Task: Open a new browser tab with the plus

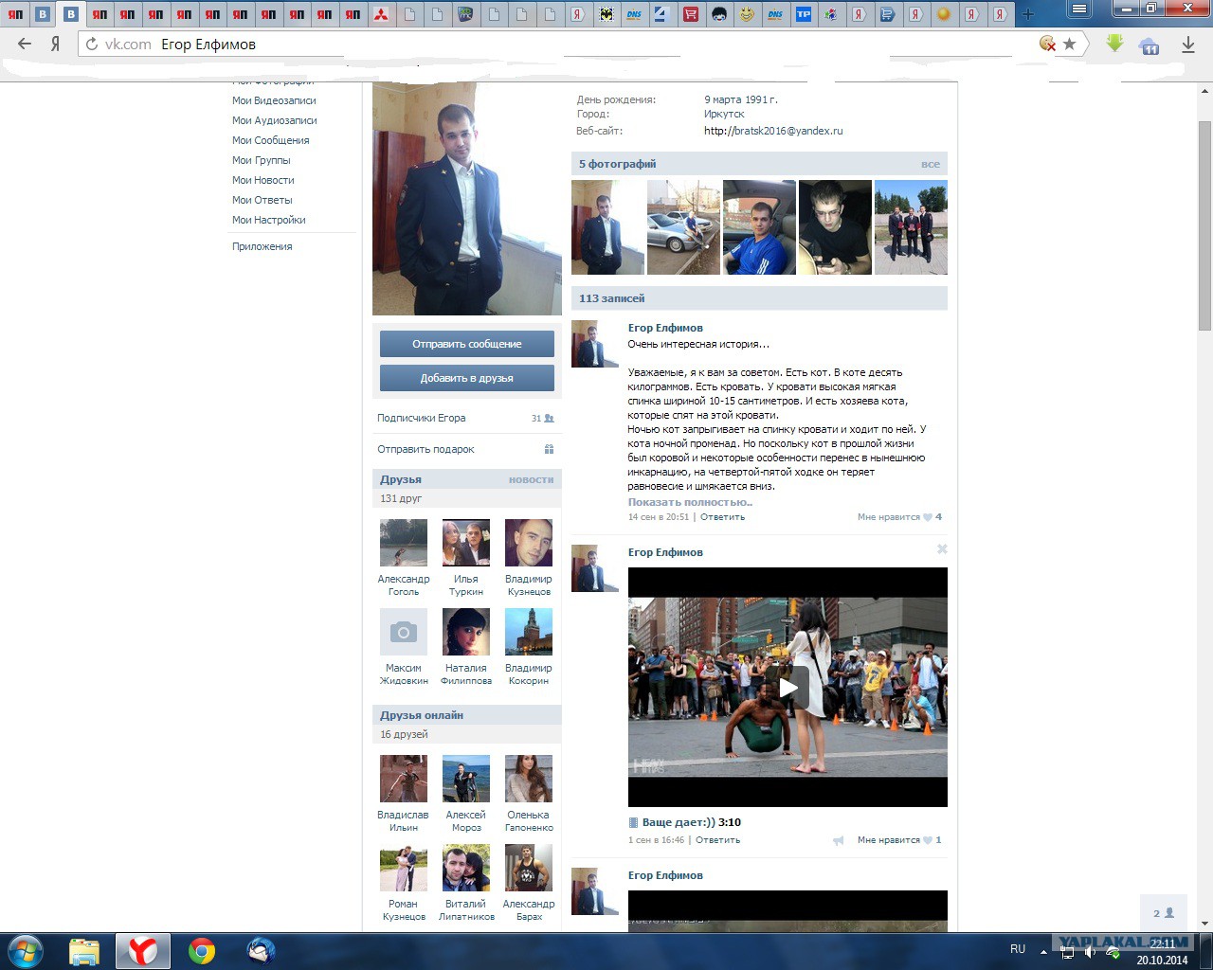Action: click(x=1028, y=14)
